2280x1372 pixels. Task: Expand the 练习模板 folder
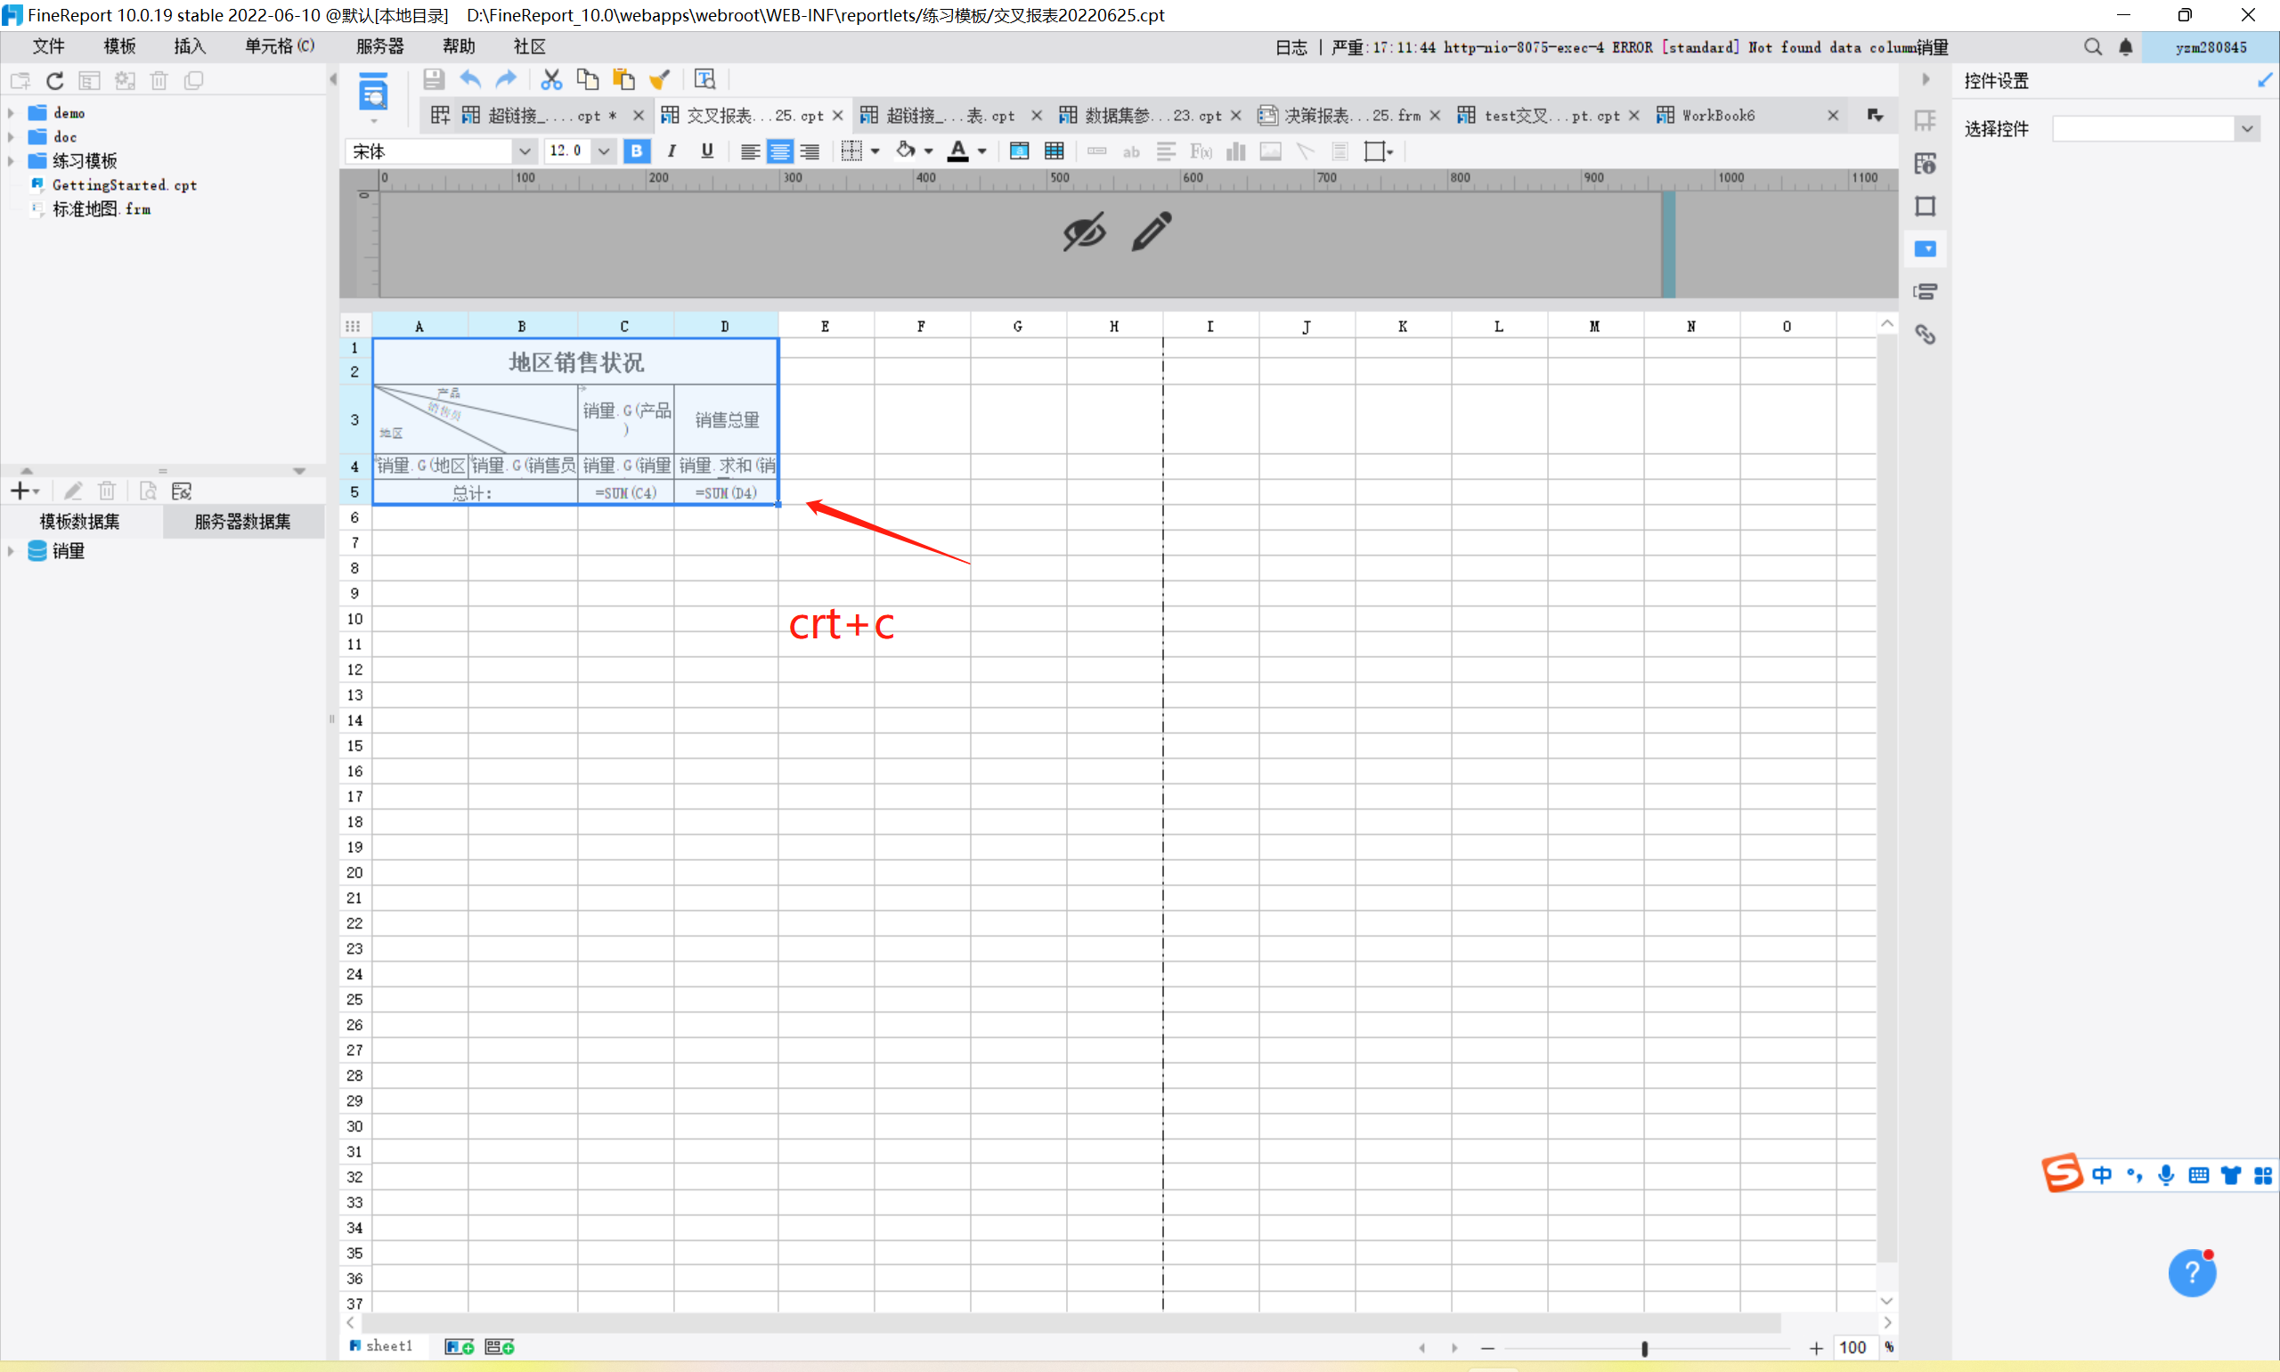(x=11, y=161)
